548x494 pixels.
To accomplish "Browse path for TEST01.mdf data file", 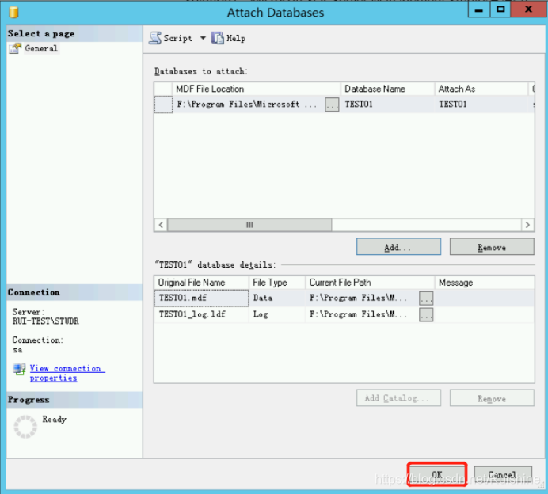I will click(x=426, y=298).
